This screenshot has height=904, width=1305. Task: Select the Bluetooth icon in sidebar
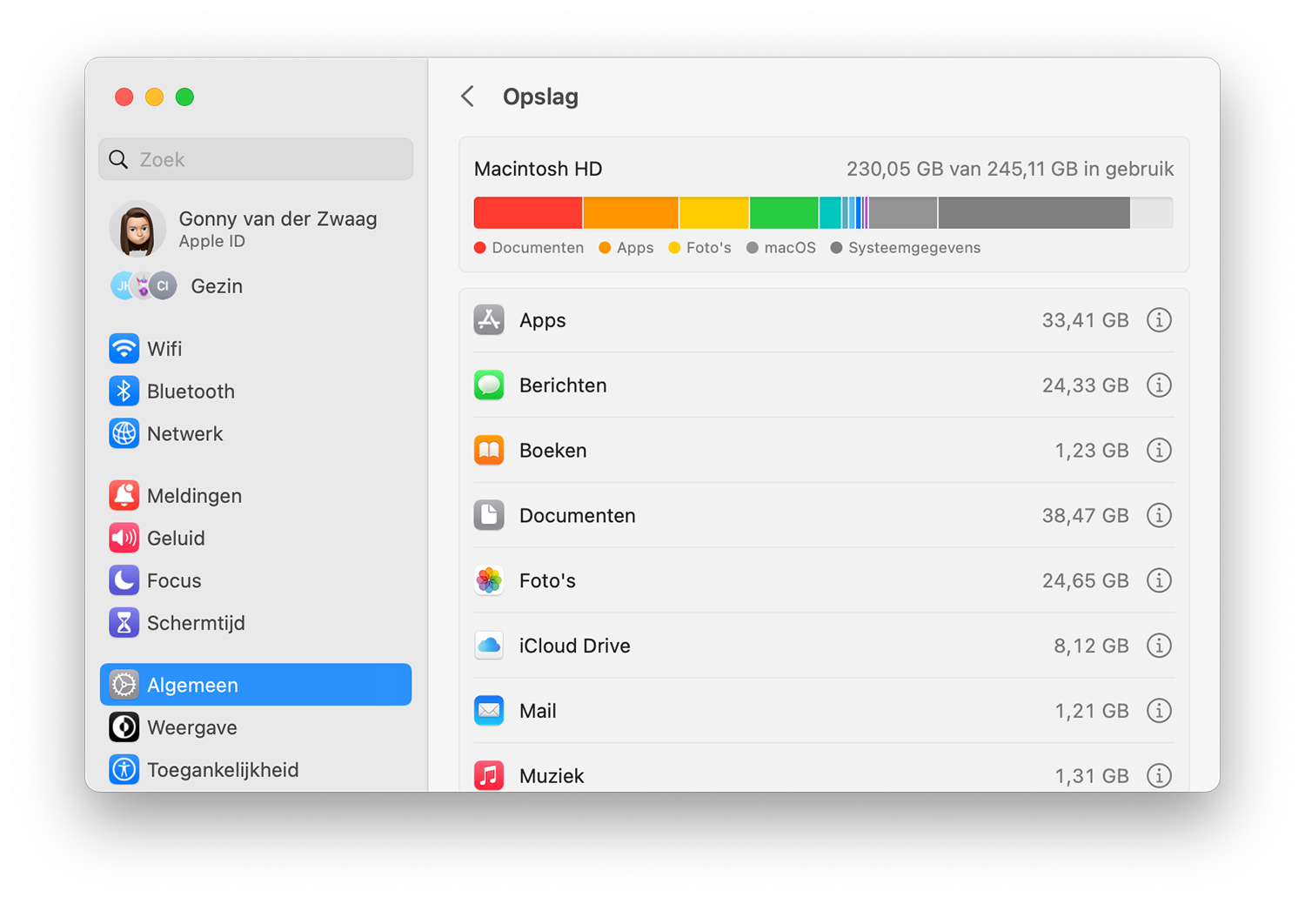[x=124, y=391]
